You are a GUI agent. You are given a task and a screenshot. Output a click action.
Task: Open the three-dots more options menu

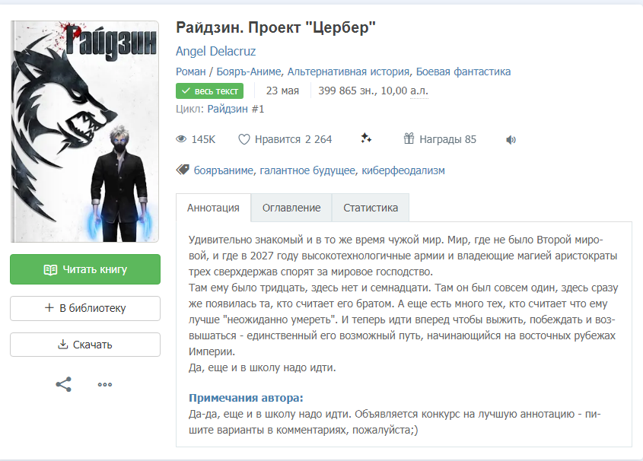105,384
